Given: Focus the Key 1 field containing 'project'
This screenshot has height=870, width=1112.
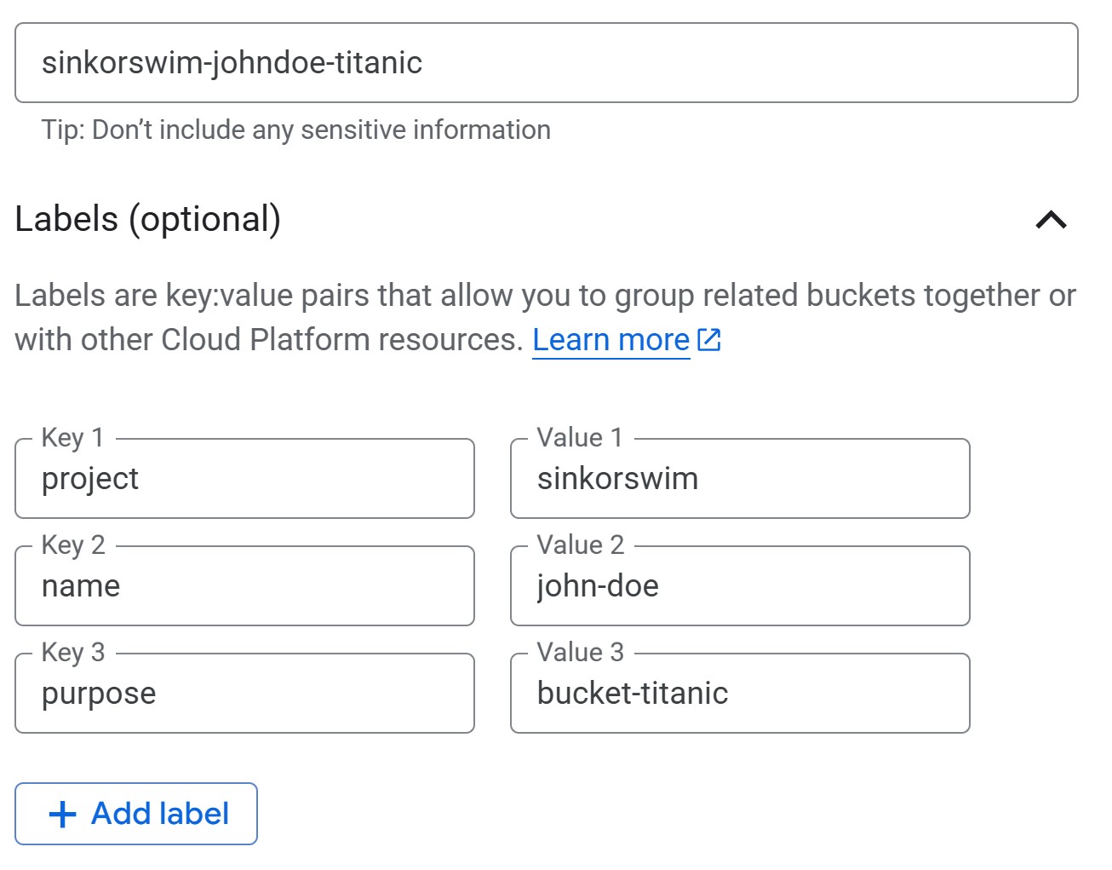Looking at the screenshot, I should [x=244, y=480].
